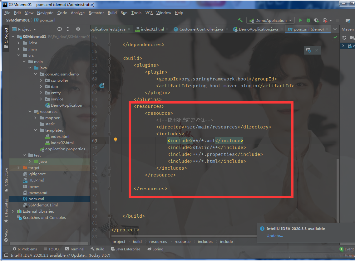Click the 'resources' breadcrumb in editor footer
The height and width of the screenshot is (261, 355).
click(x=158, y=242)
